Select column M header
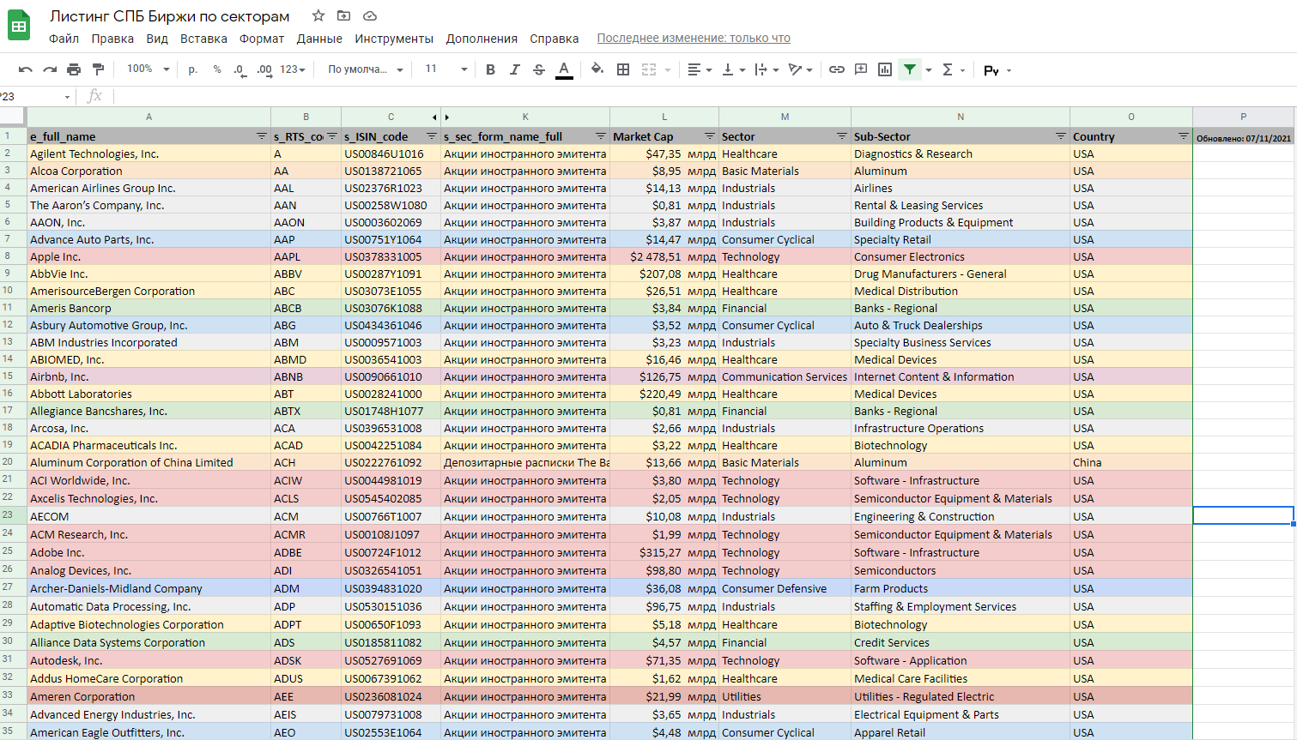 [785, 117]
